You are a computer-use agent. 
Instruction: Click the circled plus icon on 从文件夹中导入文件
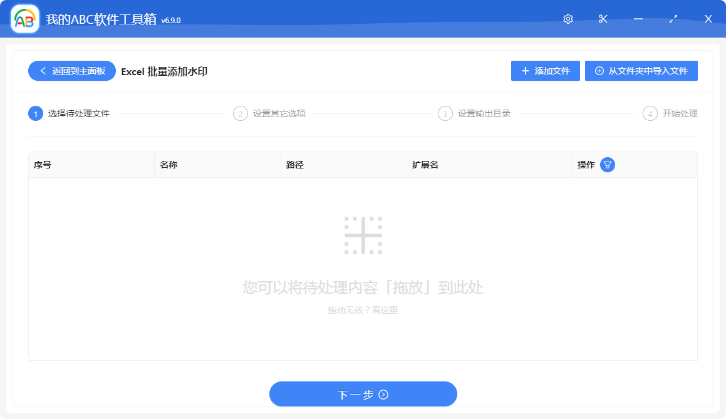coord(599,71)
